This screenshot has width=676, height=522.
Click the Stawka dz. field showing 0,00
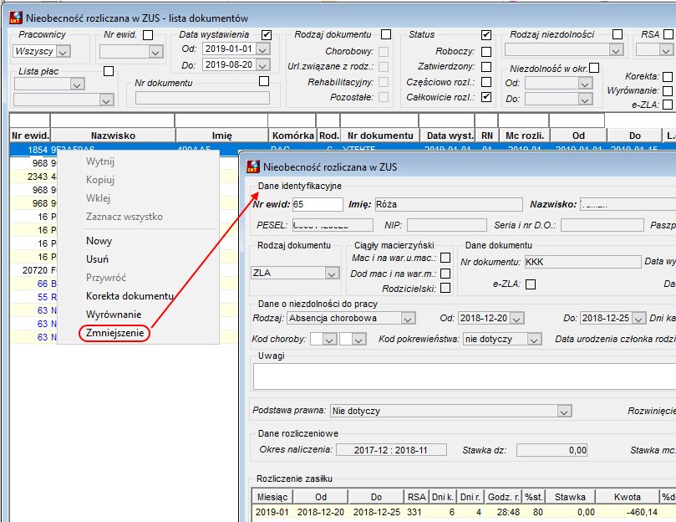click(551, 450)
